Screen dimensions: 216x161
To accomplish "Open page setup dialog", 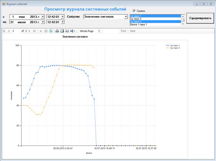I will [x=67, y=31].
